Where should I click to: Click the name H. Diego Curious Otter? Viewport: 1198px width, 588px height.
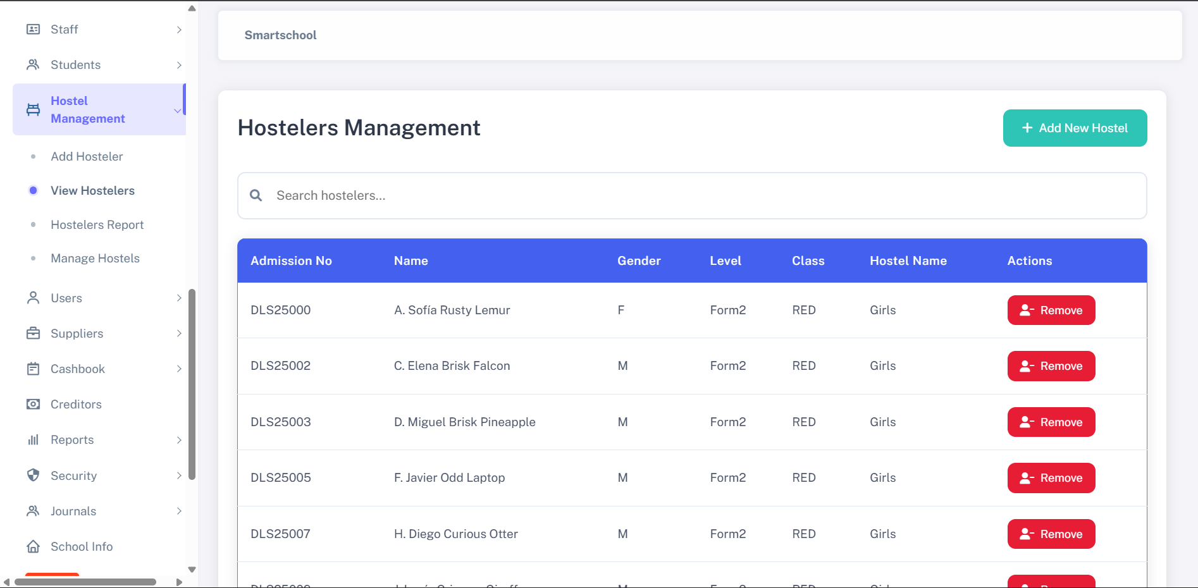point(456,534)
